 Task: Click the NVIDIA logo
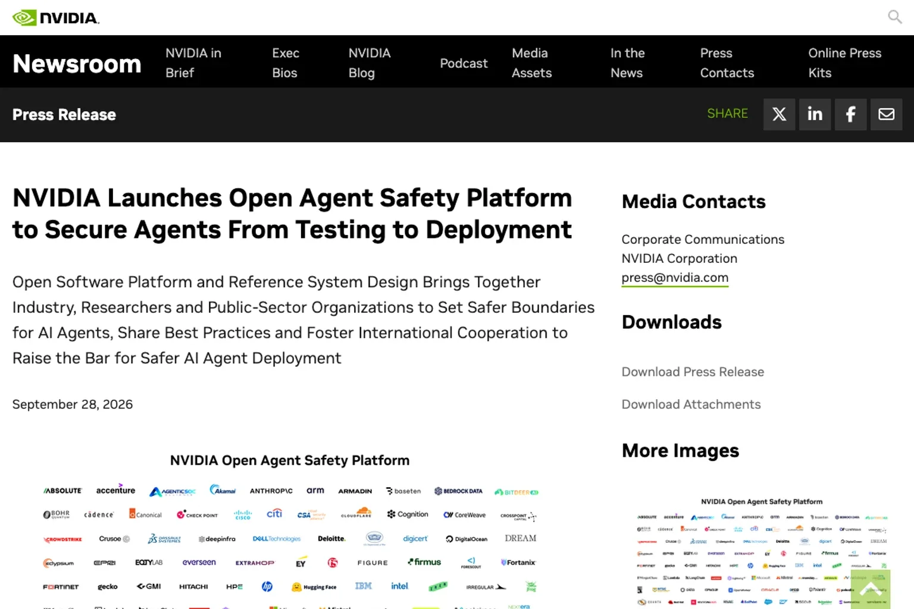56,18
